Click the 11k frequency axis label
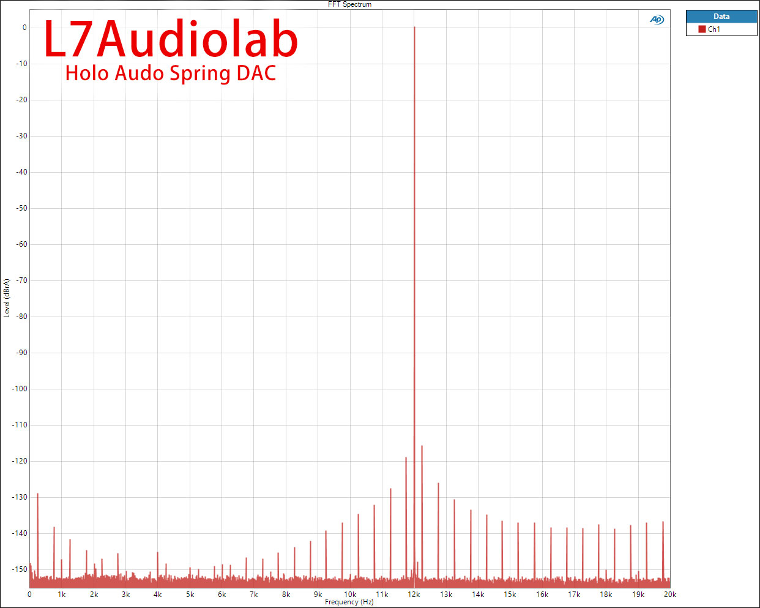 coord(382,595)
